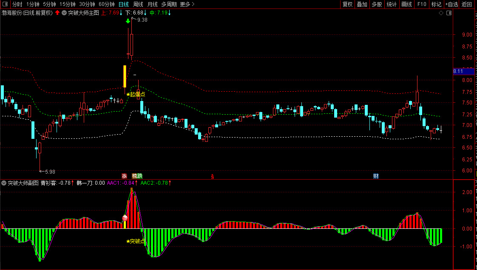The width and height of the screenshot is (477, 270).
Task: Click the blue 8.11 price tag on the axis
Action: pyautogui.click(x=463, y=71)
